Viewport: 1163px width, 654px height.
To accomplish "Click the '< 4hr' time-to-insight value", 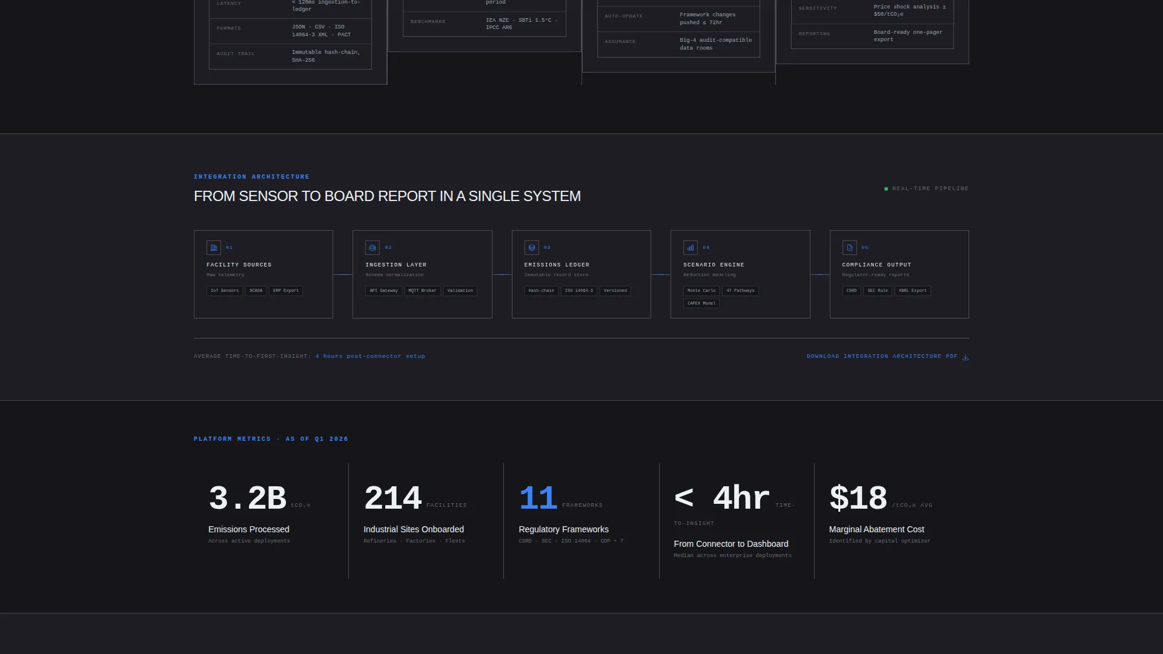I will [722, 498].
